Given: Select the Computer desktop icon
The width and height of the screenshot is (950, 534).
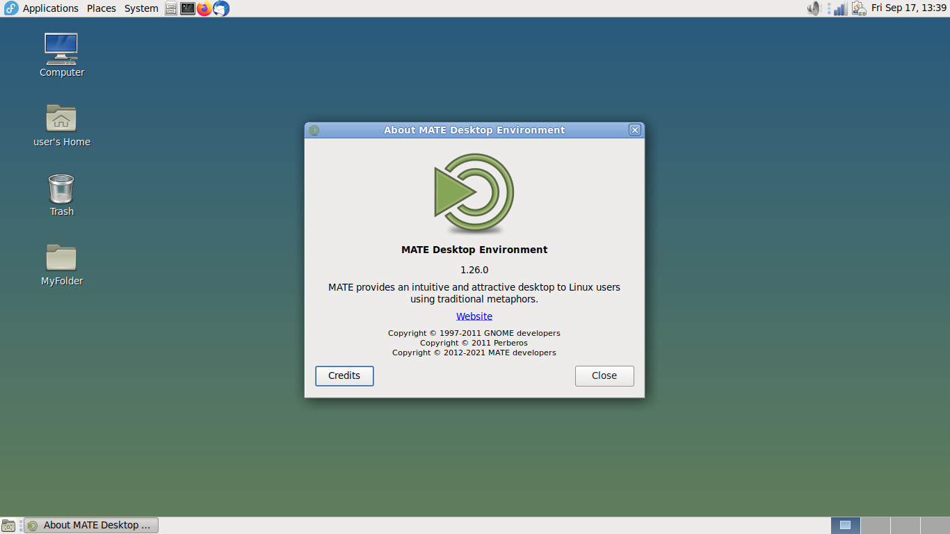Looking at the screenshot, I should click(61, 56).
